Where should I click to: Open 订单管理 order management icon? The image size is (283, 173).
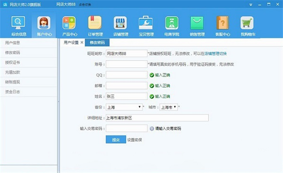(95, 23)
